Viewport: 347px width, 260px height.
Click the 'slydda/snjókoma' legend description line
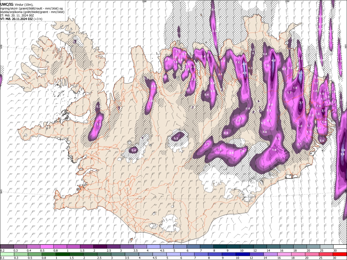32,12
